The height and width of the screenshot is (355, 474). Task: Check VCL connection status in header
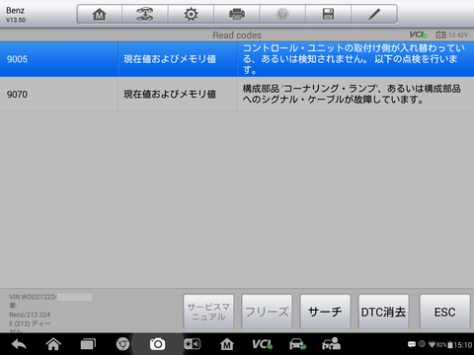pos(418,35)
